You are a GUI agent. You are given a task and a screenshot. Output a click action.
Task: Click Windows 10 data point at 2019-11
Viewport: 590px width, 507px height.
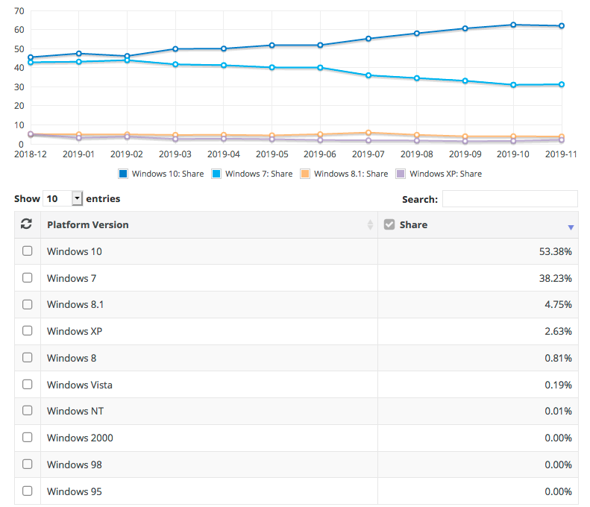coord(562,26)
